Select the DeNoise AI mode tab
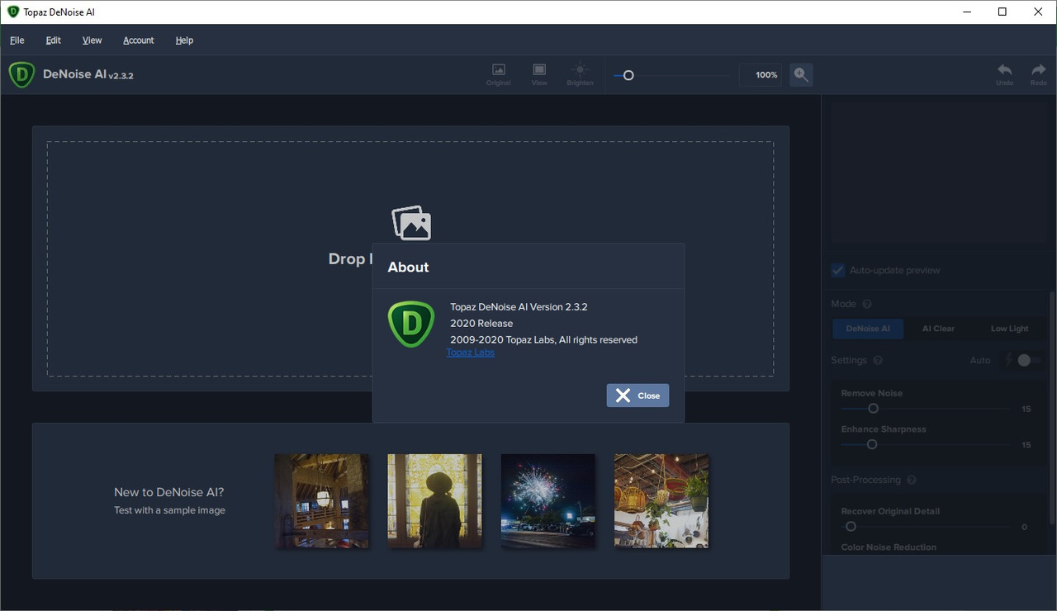This screenshot has height=611, width=1057. coord(868,329)
